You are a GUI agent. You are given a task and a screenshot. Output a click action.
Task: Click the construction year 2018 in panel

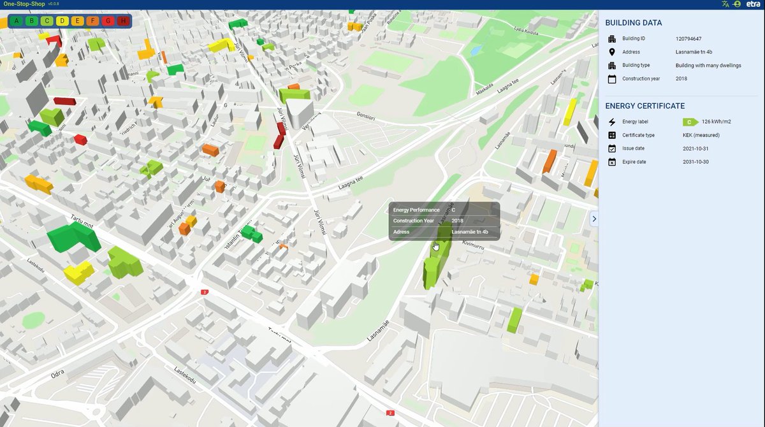click(x=681, y=78)
